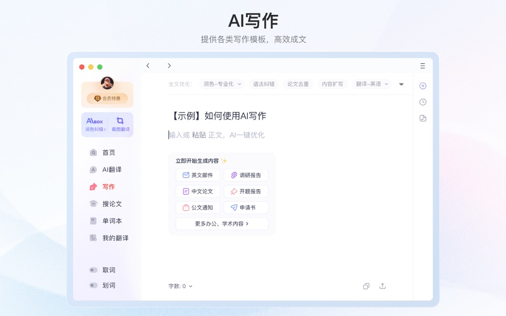The image size is (506, 316).
Task: Click the 首页 sidebar icon
Action: 93,153
